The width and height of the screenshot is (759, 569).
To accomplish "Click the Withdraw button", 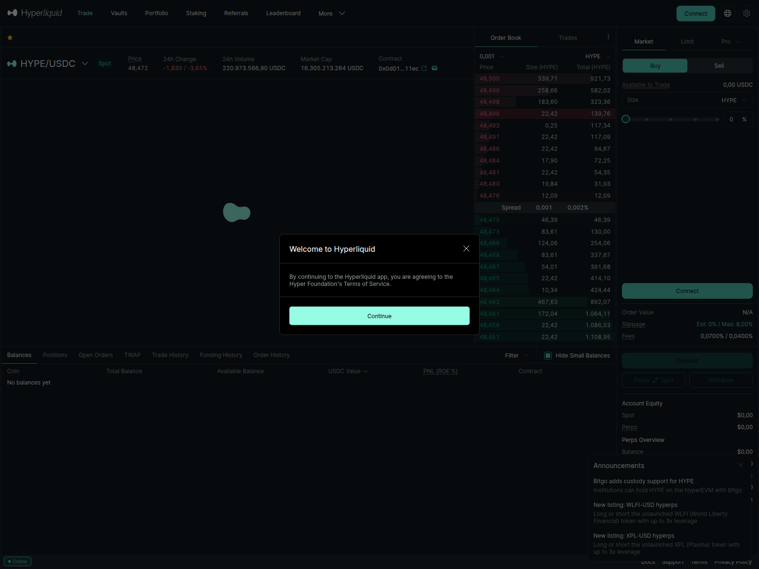I will [x=721, y=380].
